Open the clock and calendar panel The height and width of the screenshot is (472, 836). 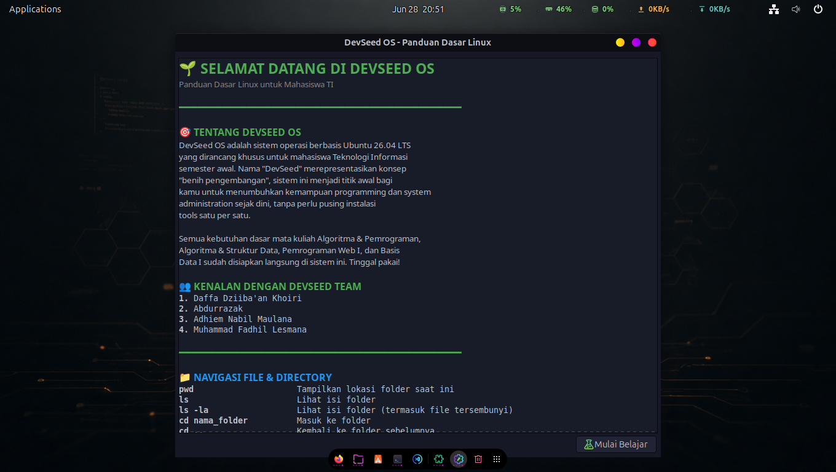tap(418, 9)
